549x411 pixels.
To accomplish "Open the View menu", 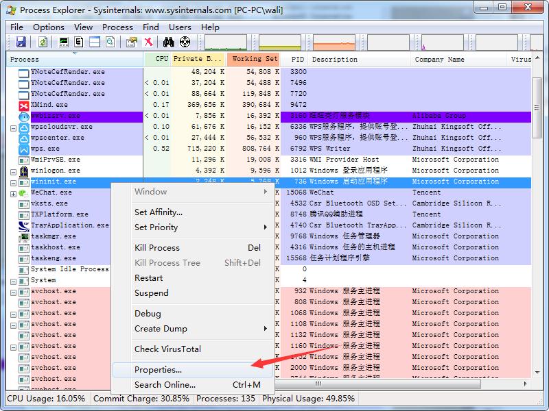I will click(x=83, y=27).
